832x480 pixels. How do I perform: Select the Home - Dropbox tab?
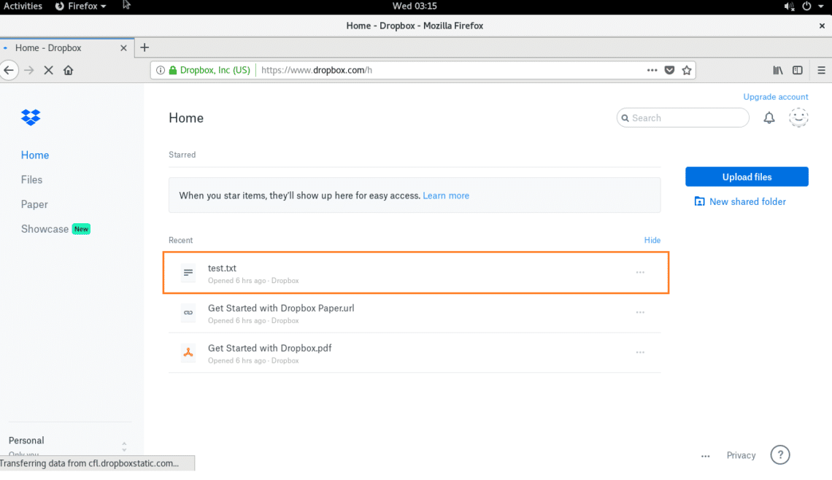67,47
